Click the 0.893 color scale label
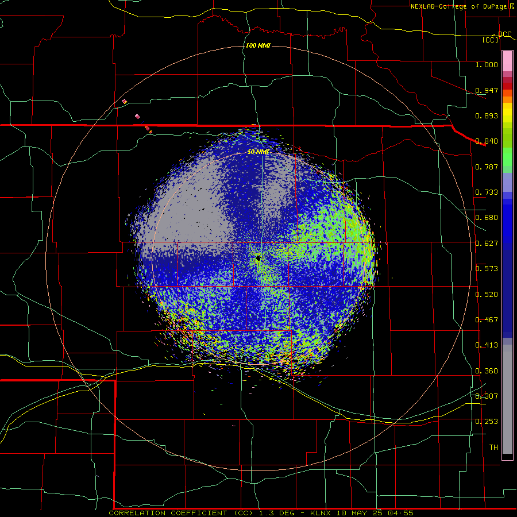 (487, 115)
